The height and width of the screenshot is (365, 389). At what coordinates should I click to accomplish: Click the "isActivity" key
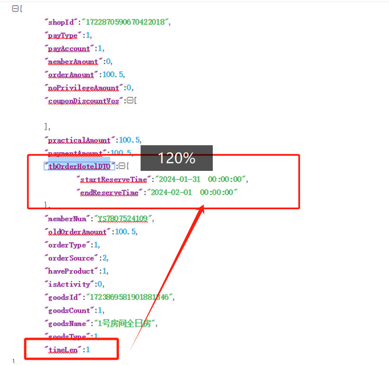pos(69,284)
